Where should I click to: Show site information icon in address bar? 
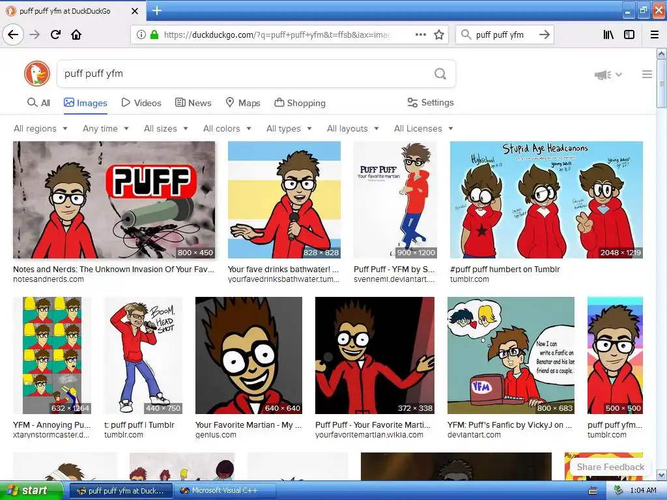(141, 35)
